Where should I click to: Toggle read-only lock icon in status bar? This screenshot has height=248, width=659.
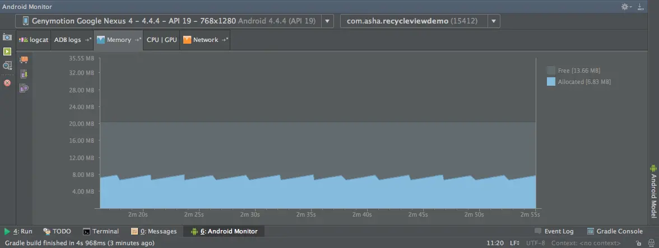click(638, 243)
